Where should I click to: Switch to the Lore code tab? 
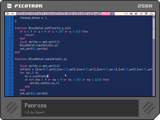coord(70,14)
